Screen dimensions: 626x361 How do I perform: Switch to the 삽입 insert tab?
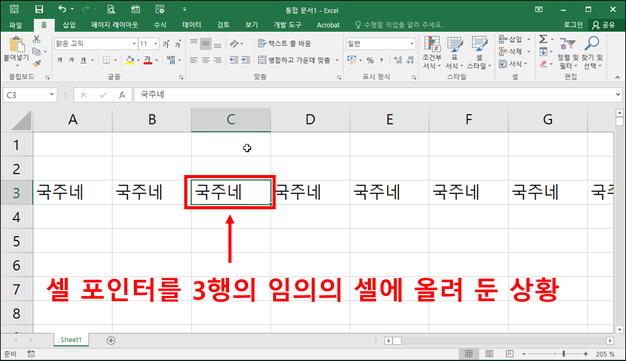[x=69, y=25]
